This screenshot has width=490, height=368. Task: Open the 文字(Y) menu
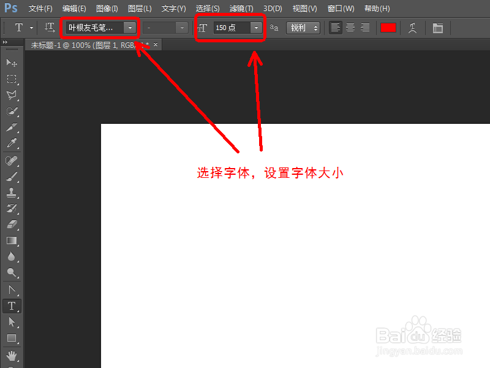(x=173, y=9)
